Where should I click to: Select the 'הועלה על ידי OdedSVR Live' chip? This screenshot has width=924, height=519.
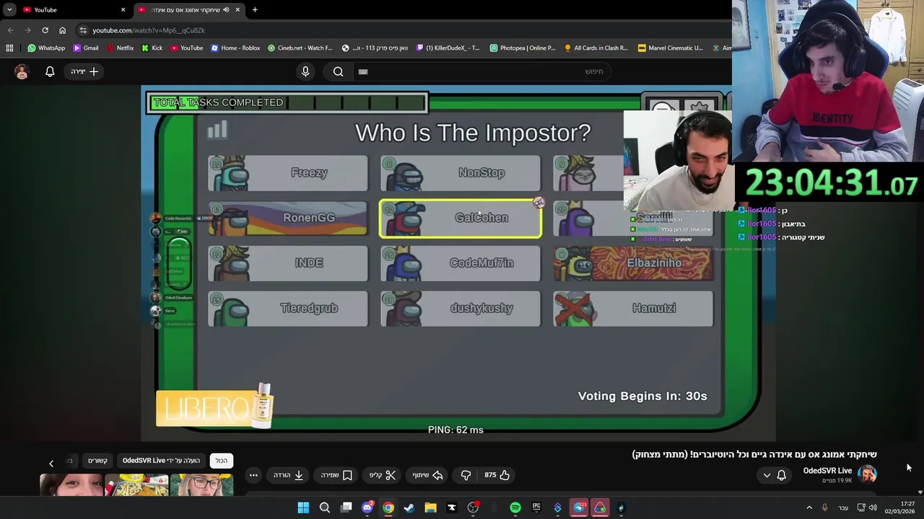click(161, 461)
